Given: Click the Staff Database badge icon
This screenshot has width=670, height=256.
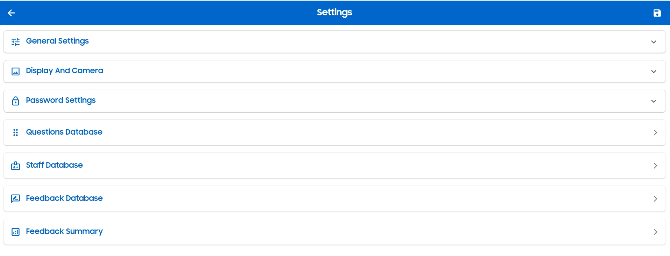Looking at the screenshot, I should (x=15, y=166).
